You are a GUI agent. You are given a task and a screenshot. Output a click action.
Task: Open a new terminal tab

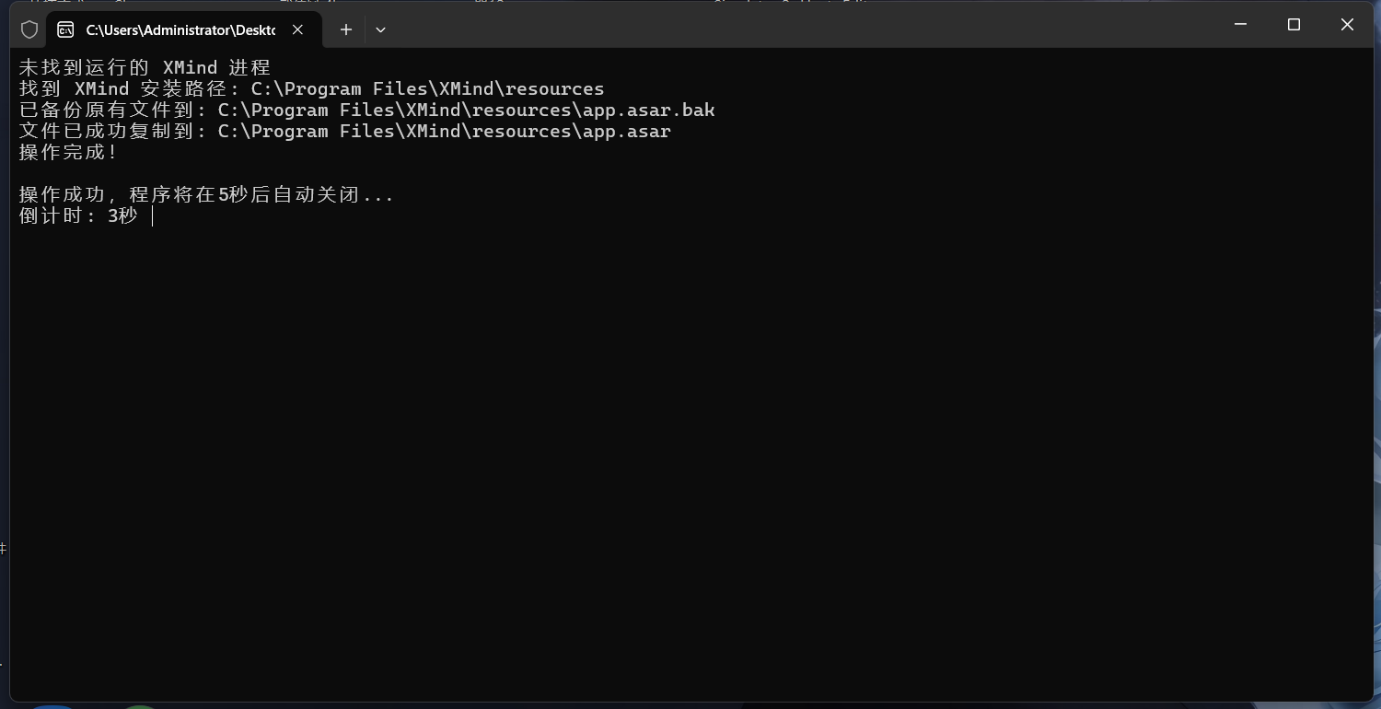tap(346, 29)
